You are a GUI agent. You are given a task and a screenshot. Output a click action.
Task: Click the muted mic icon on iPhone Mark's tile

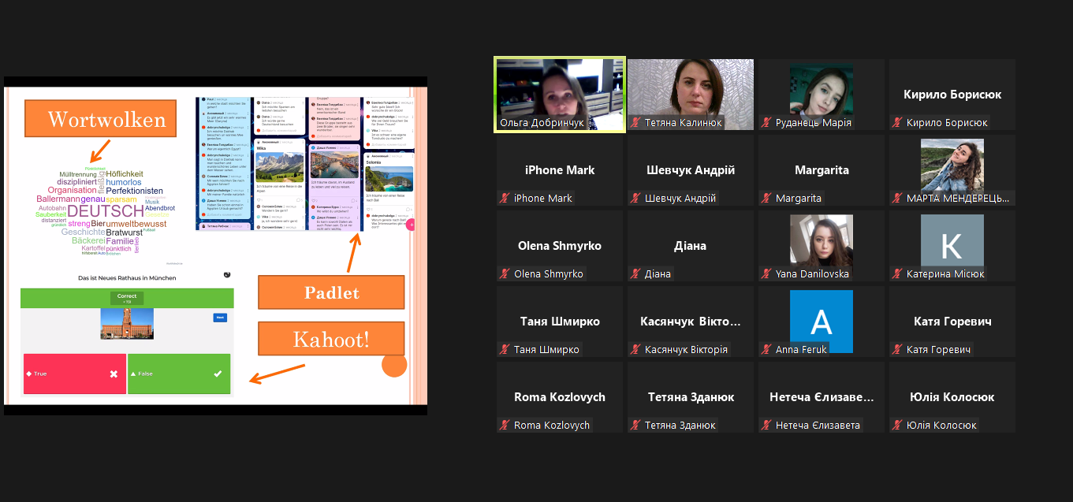click(x=505, y=199)
